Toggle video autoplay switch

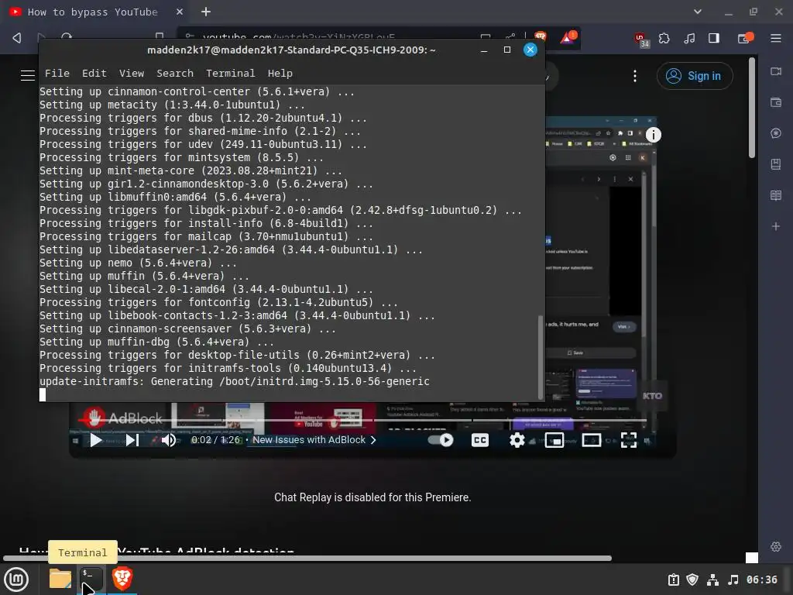(x=441, y=440)
